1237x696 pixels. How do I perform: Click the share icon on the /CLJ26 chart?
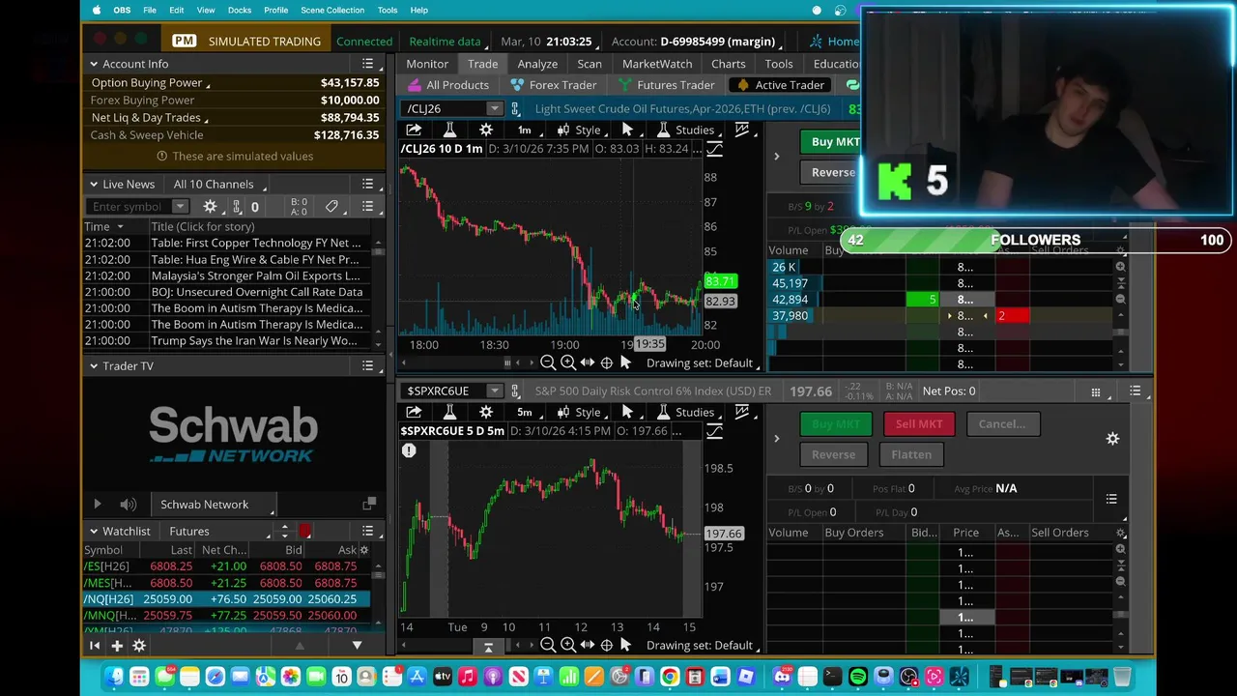[414, 130]
